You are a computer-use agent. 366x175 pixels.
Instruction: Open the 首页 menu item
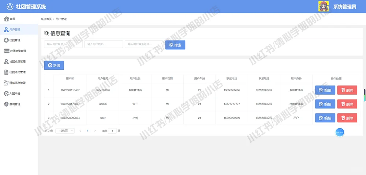[19, 19]
